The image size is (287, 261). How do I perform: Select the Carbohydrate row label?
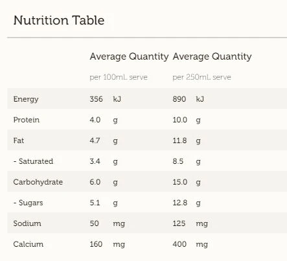pyautogui.click(x=38, y=182)
